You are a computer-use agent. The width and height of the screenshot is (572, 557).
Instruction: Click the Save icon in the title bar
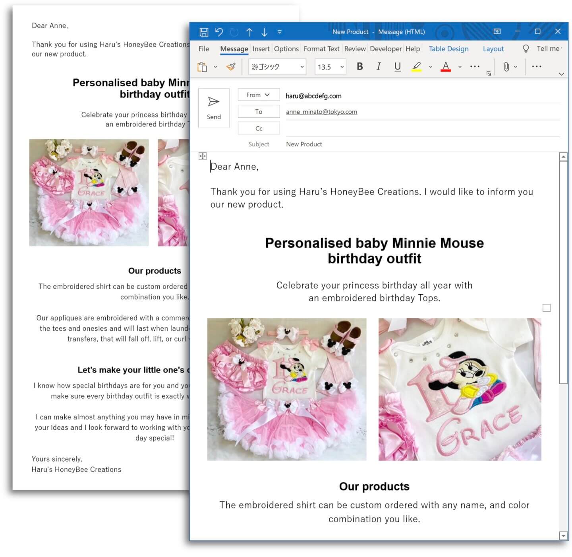tap(204, 32)
